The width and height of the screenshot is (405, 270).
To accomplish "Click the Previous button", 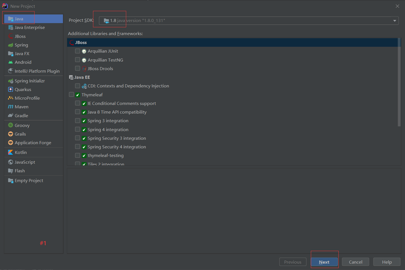I will pos(293,262).
